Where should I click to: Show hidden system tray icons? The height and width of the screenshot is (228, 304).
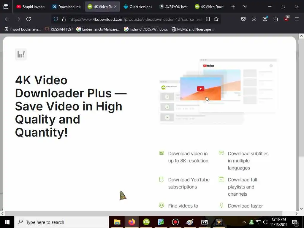coord(244,222)
